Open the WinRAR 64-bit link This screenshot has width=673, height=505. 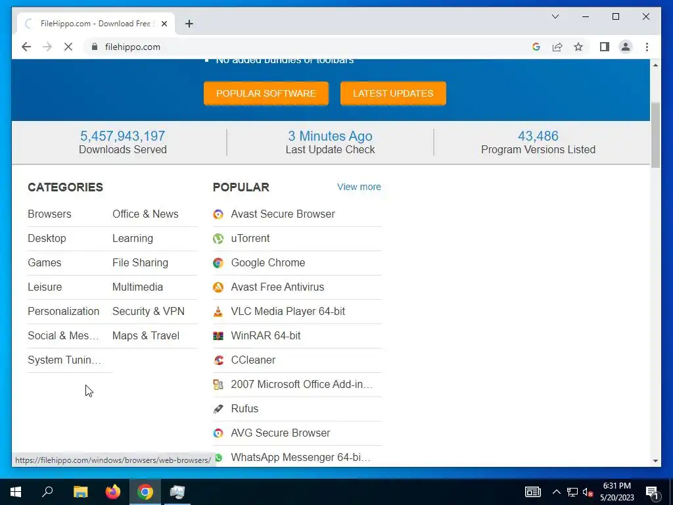pyautogui.click(x=266, y=335)
